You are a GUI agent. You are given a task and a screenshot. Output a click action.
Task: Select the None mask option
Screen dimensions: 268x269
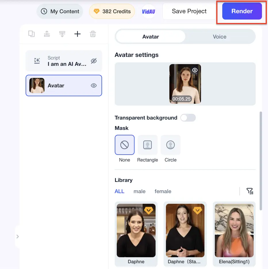point(125,145)
